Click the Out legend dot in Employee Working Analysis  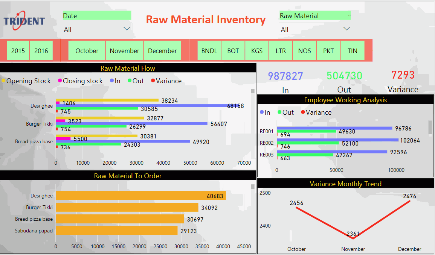[279, 112]
